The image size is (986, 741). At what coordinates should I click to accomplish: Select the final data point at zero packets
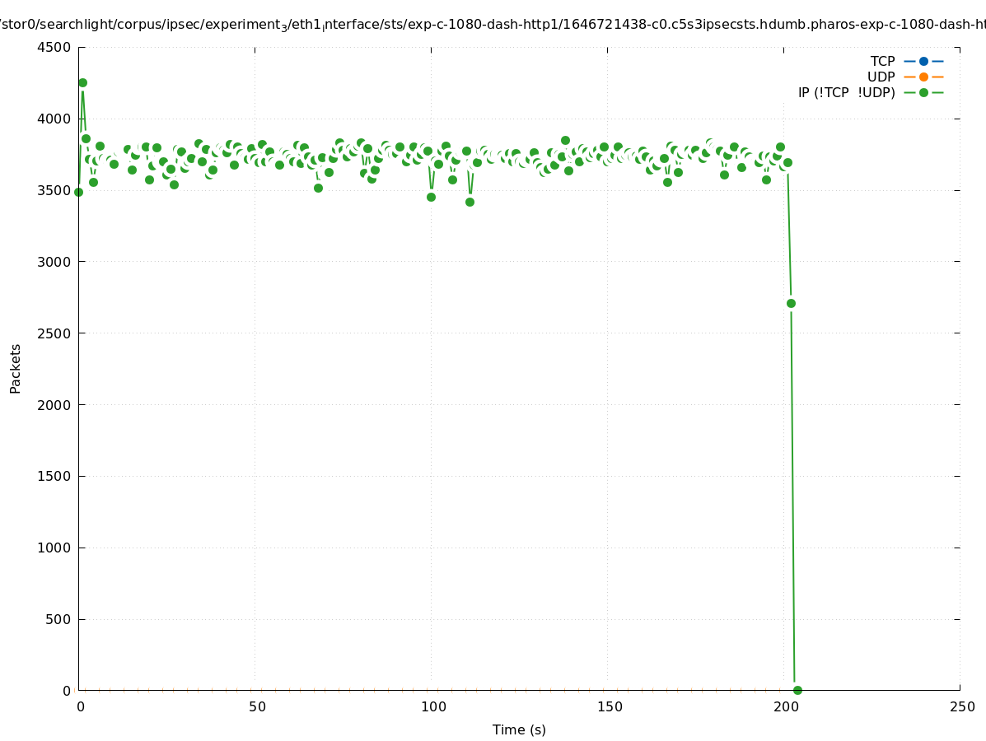[797, 690]
